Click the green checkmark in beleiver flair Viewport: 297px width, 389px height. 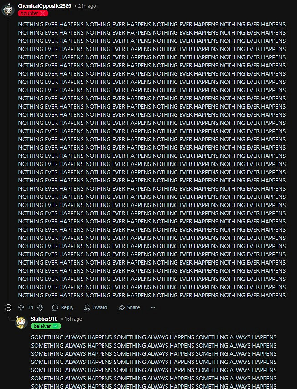(56, 326)
